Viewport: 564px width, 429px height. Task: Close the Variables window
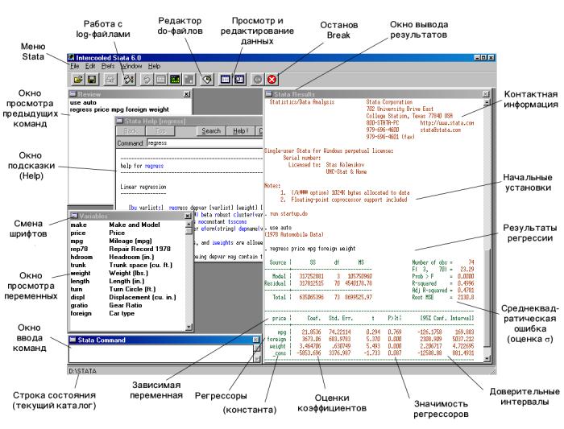[x=188, y=216]
